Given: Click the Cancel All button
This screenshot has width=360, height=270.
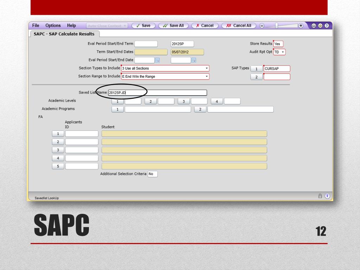Looking at the screenshot, I should [x=239, y=26].
